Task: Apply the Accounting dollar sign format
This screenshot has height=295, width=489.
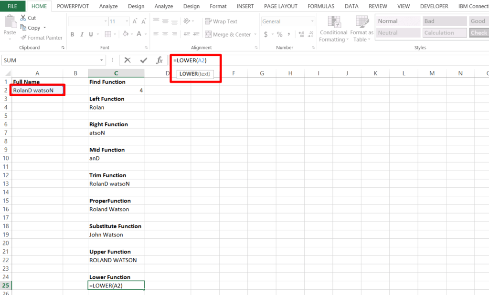Action: coord(266,34)
